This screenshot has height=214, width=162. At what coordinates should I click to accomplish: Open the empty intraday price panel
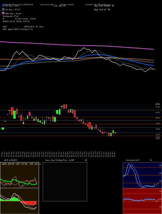coord(65,182)
